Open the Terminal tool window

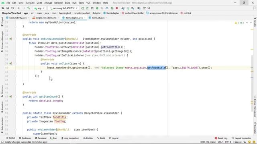click(x=41, y=138)
